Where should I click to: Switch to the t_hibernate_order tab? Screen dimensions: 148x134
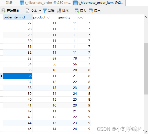[46, 3]
